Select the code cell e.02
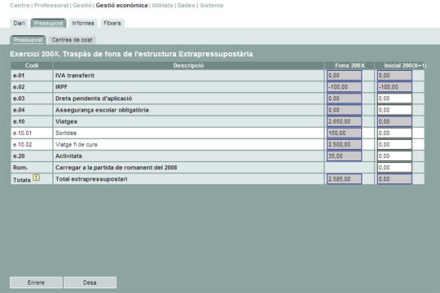440x293 pixels. 32,87
